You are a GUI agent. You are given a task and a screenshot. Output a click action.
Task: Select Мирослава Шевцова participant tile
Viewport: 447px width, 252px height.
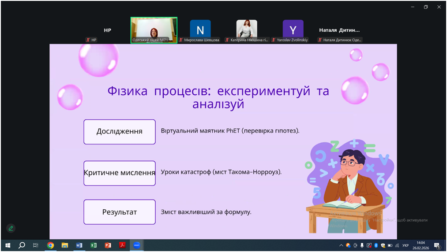200,30
